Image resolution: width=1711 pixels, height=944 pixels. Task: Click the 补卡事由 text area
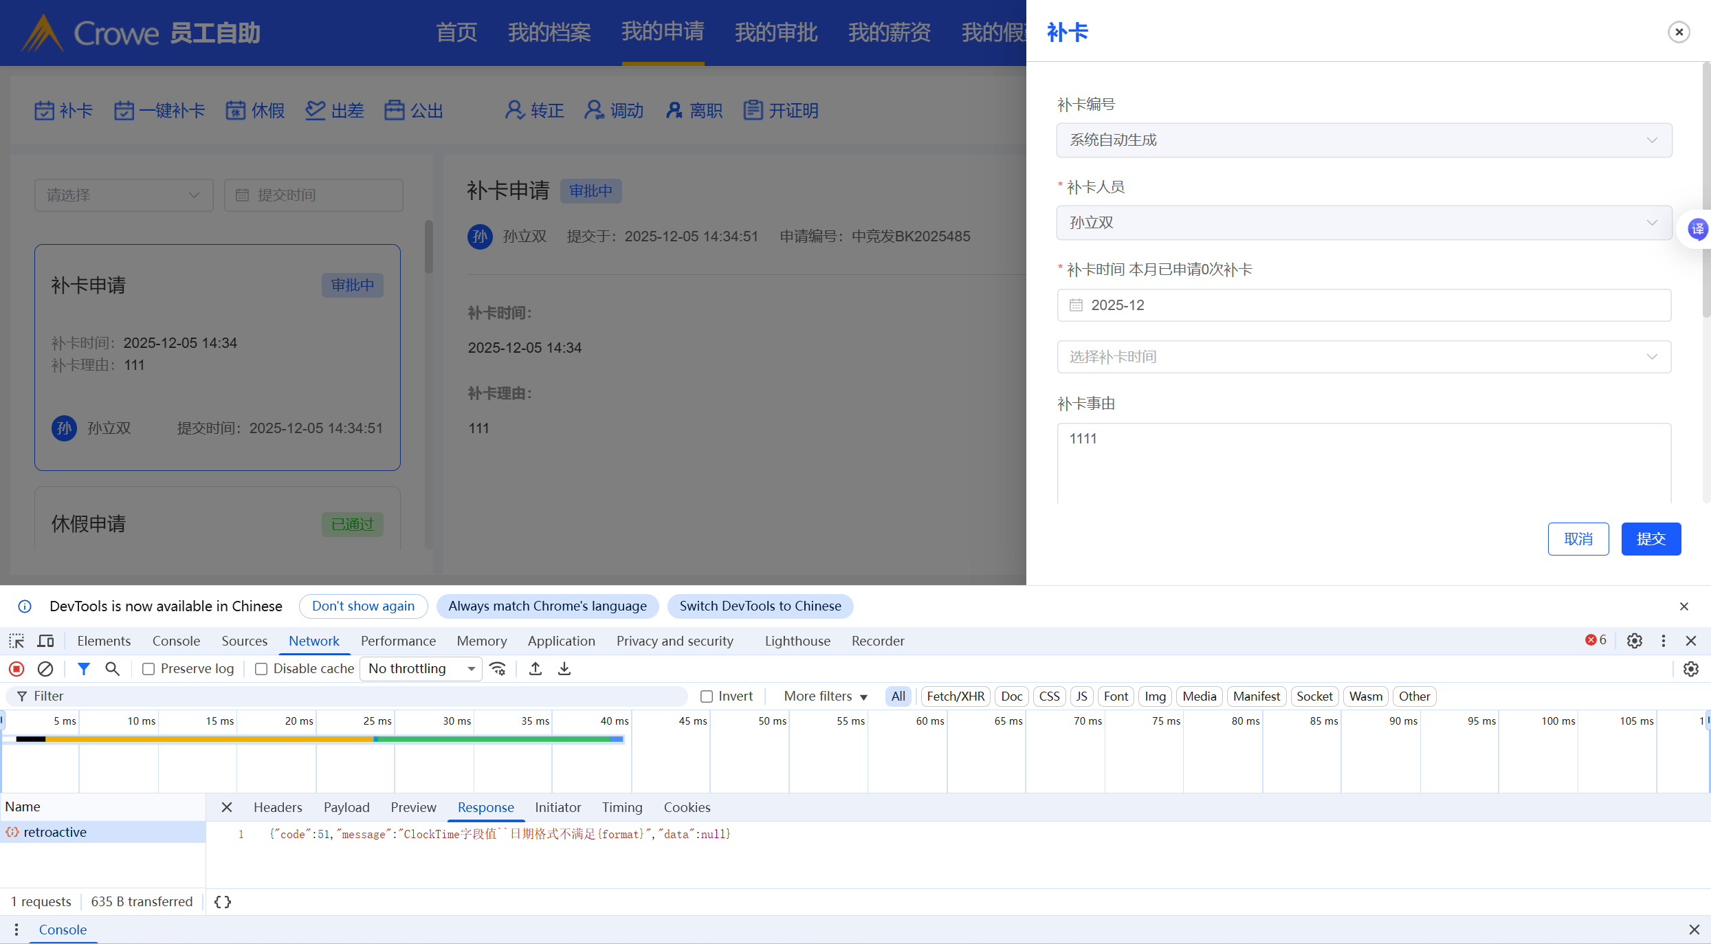1364,462
